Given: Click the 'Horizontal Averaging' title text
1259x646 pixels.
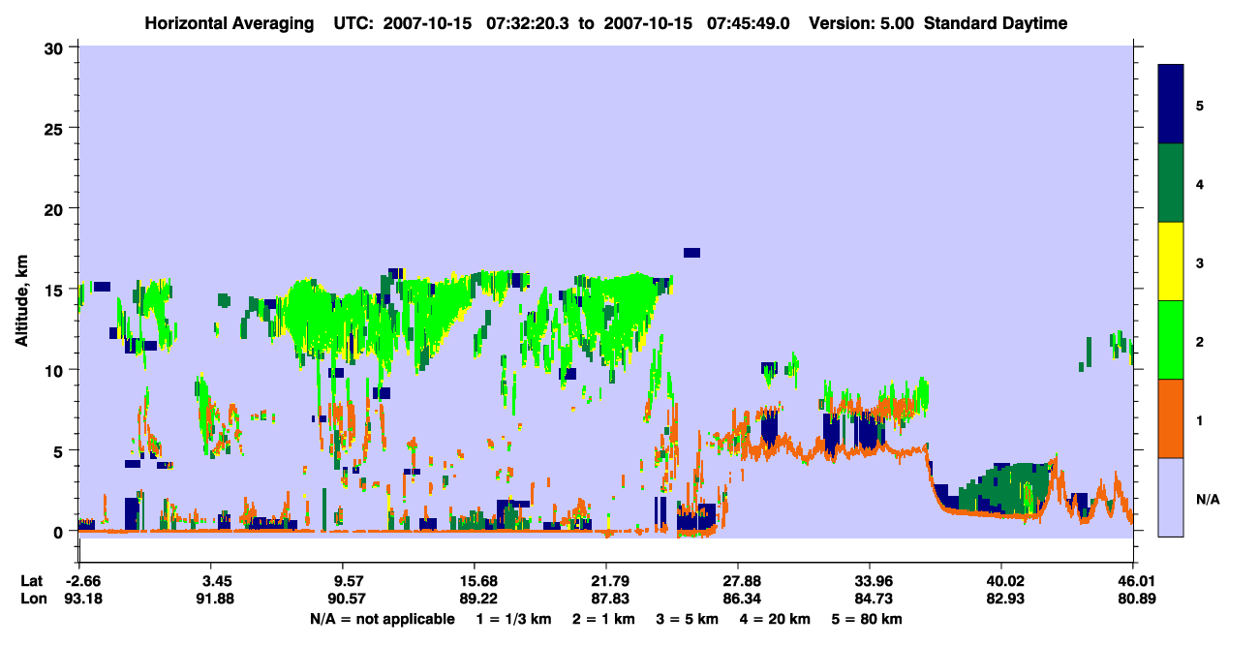Looking at the screenshot, I should tap(230, 23).
